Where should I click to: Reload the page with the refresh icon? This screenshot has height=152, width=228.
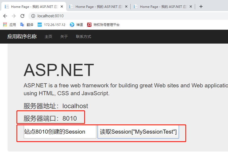[22, 16]
